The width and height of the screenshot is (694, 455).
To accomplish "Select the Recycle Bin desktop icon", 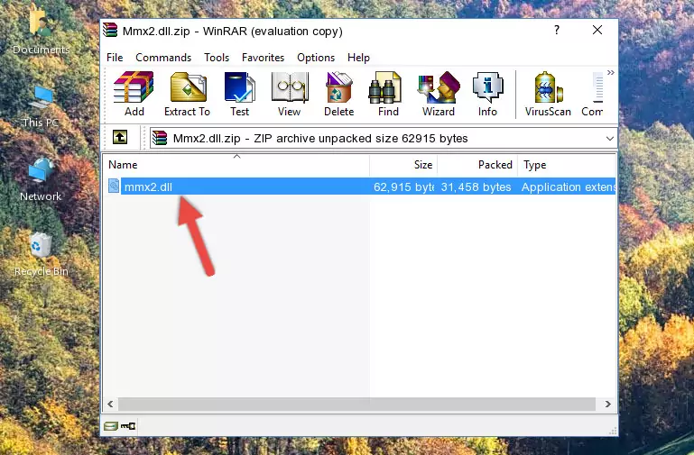I will 41,255.
